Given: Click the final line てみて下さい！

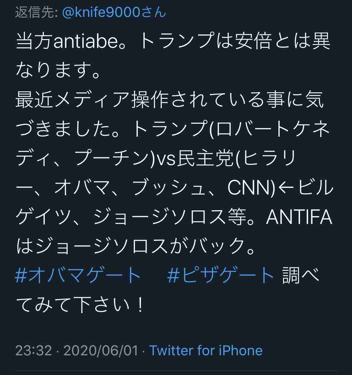Looking at the screenshot, I should (x=80, y=305).
